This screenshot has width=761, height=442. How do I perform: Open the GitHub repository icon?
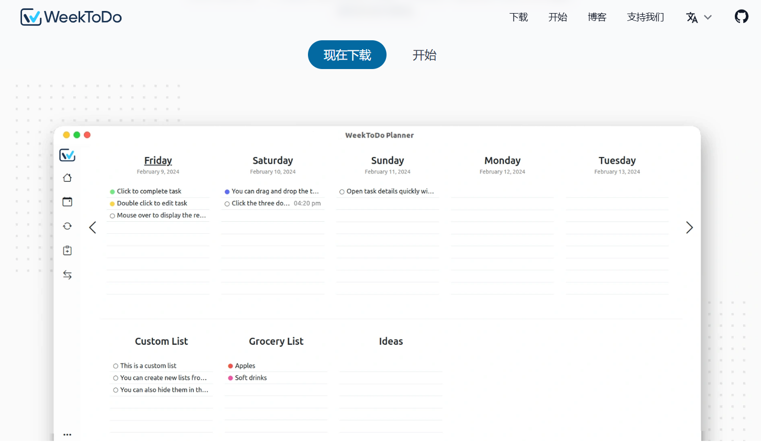point(741,17)
